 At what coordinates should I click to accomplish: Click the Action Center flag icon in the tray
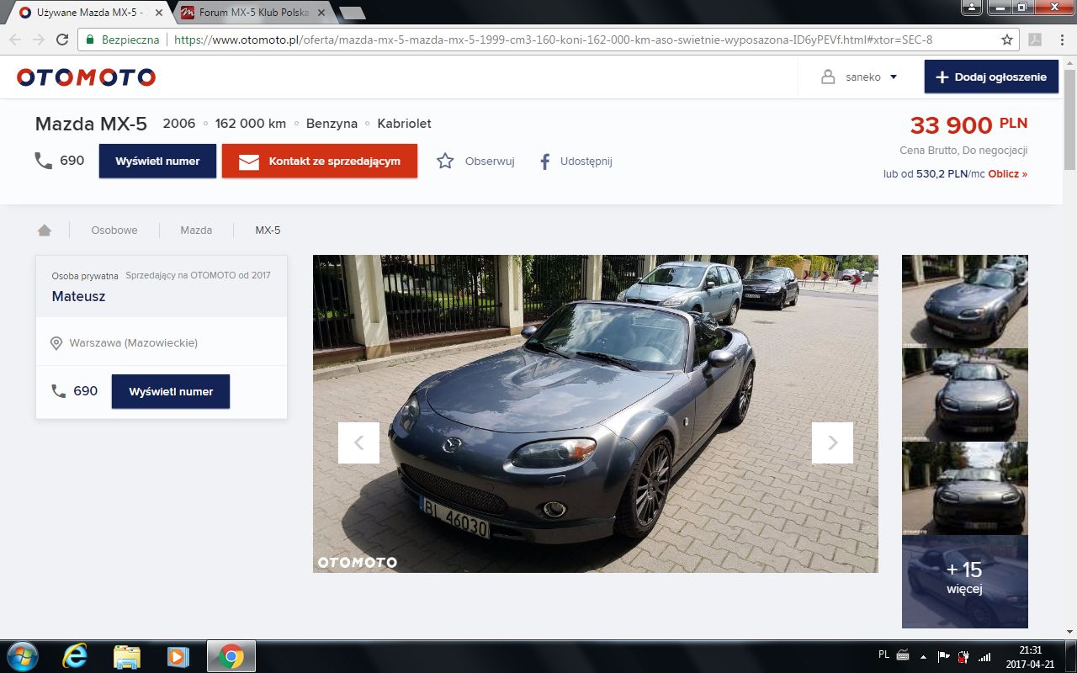(944, 656)
